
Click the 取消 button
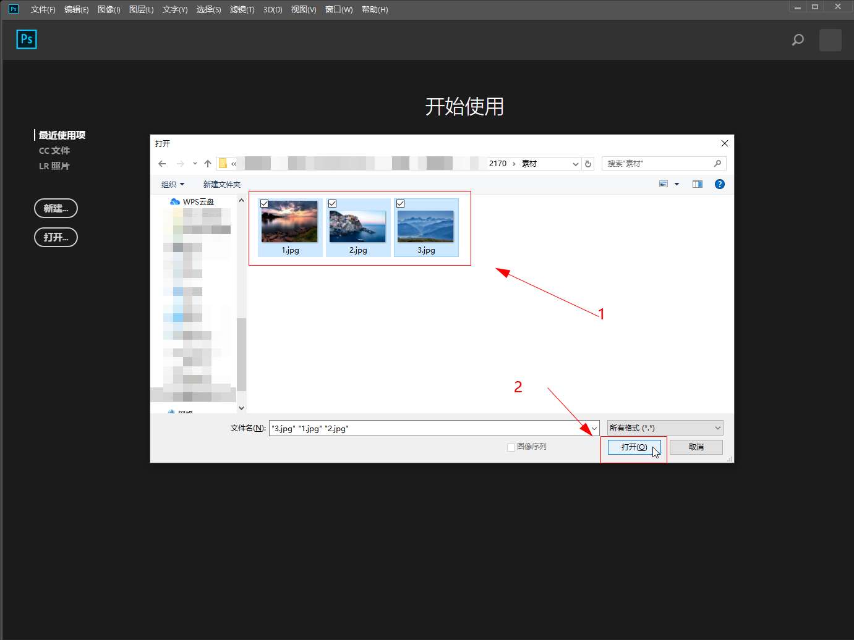[x=696, y=447]
